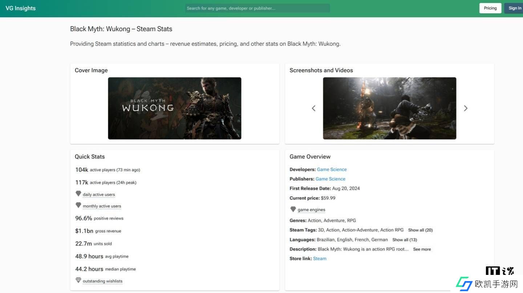Click the Sign In button
Viewport: 523px width, 293px height.
(x=514, y=8)
